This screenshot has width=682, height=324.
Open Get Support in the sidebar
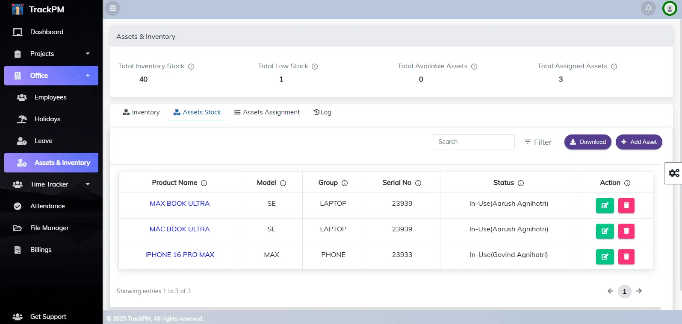pyautogui.click(x=51, y=317)
